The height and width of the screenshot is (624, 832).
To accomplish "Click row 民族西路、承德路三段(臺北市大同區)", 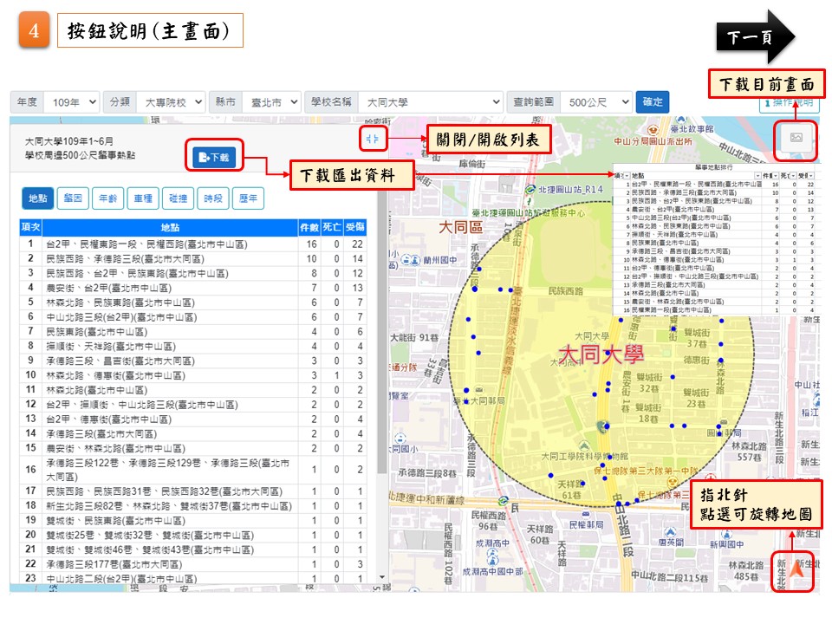I will (193, 259).
